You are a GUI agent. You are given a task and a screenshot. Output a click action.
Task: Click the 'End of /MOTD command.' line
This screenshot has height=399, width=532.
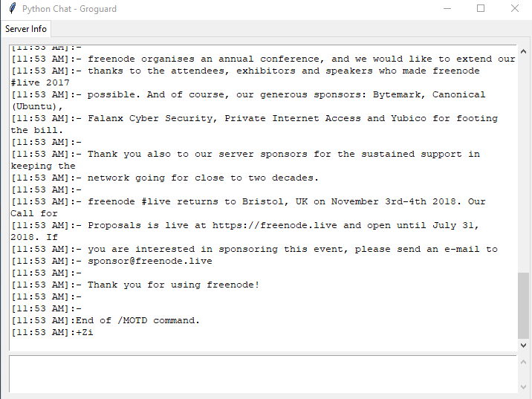pos(137,320)
